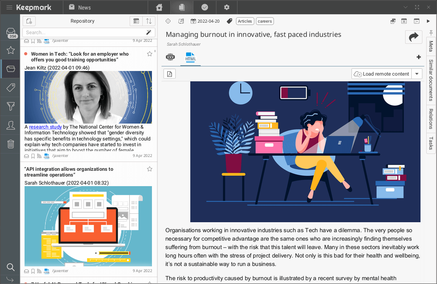Screen dimensions: 437x284
Task: Open the top-right chevron dropdown menu
Action: tap(406, 7)
